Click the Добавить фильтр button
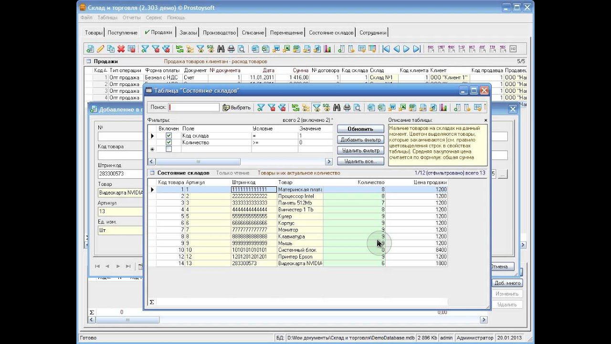Screen dimensions: 611x344 360,140
